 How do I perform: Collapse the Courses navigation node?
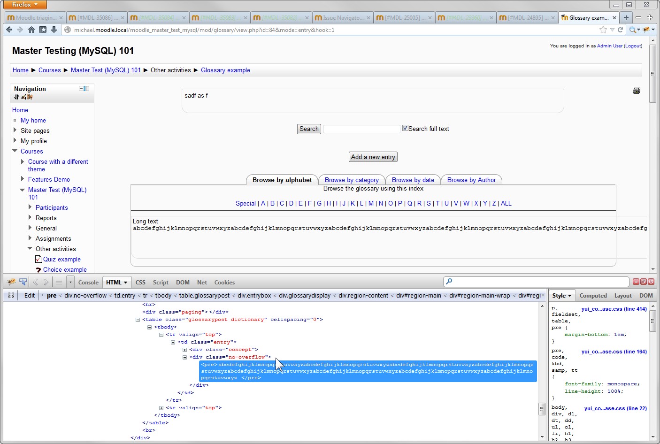[x=15, y=151]
